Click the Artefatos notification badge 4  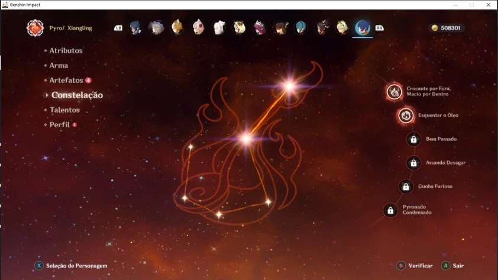88,81
